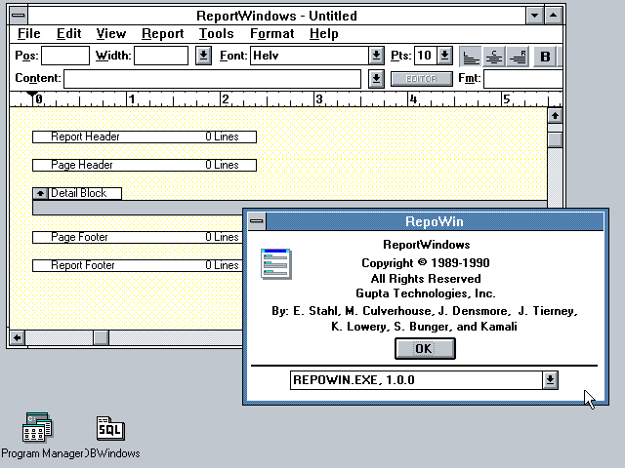Click the Font field showing Helv

pyautogui.click(x=310, y=56)
